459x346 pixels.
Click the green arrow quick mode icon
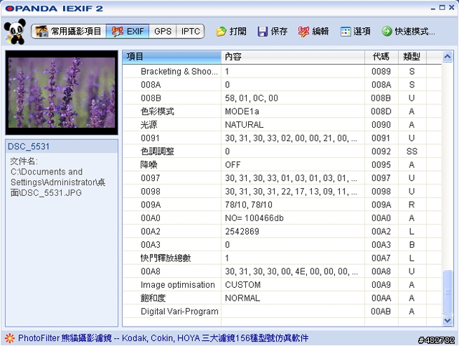click(x=387, y=31)
